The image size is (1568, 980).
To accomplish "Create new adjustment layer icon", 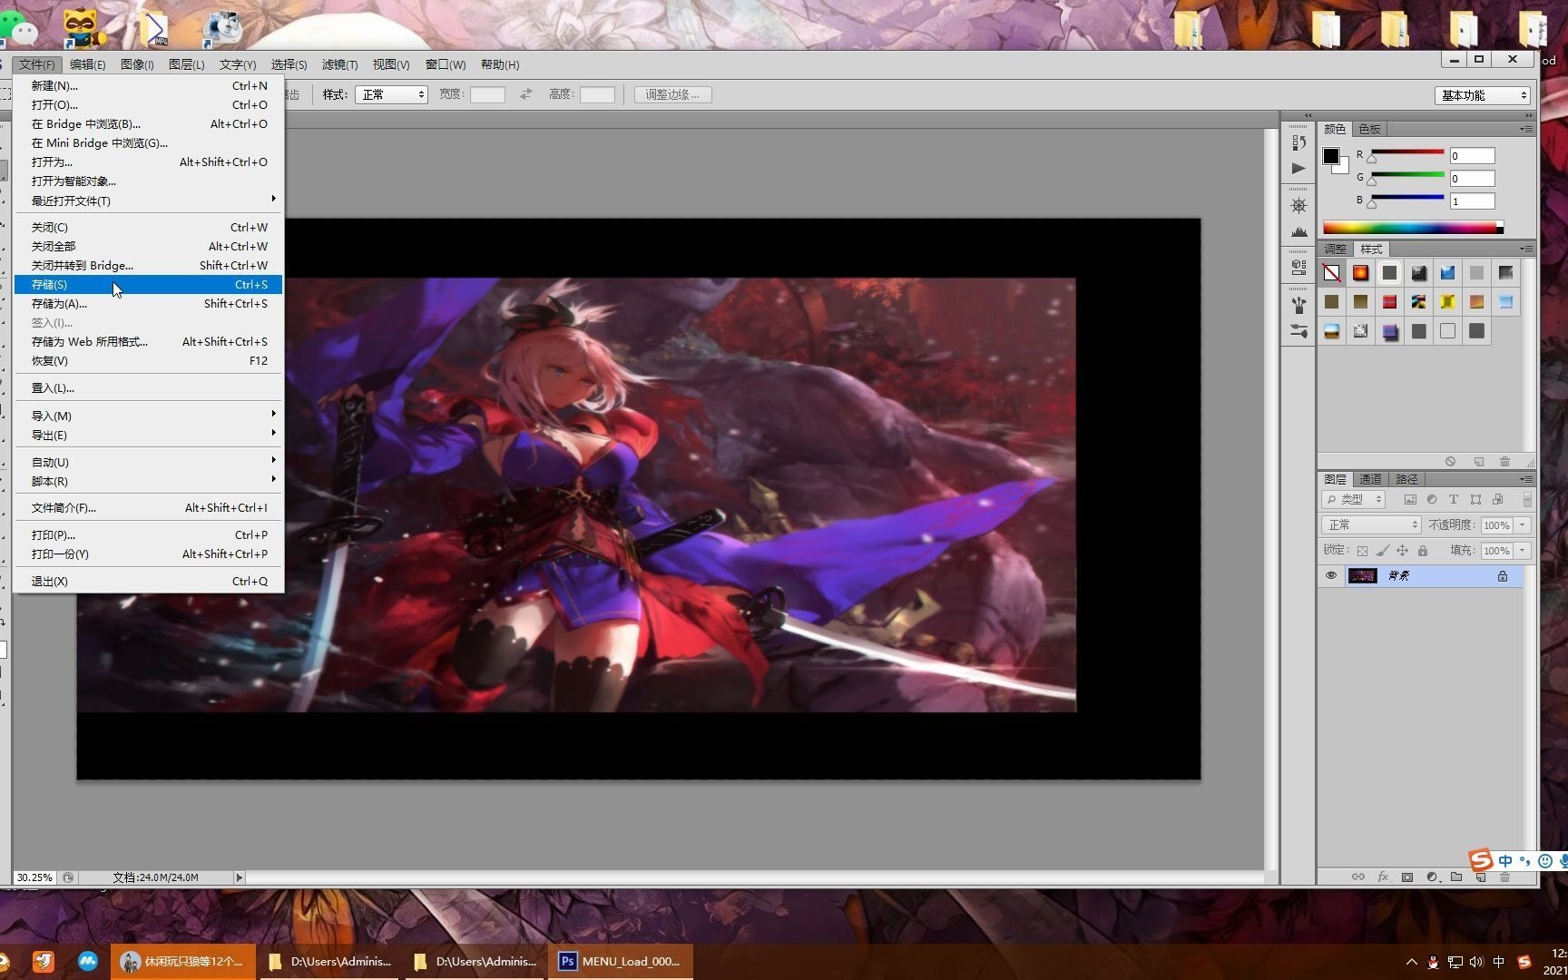I will coord(1432,877).
